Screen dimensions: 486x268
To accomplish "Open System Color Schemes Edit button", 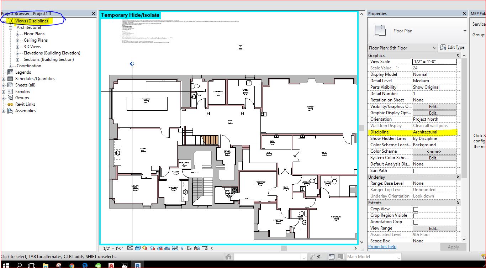I will pos(434,158).
